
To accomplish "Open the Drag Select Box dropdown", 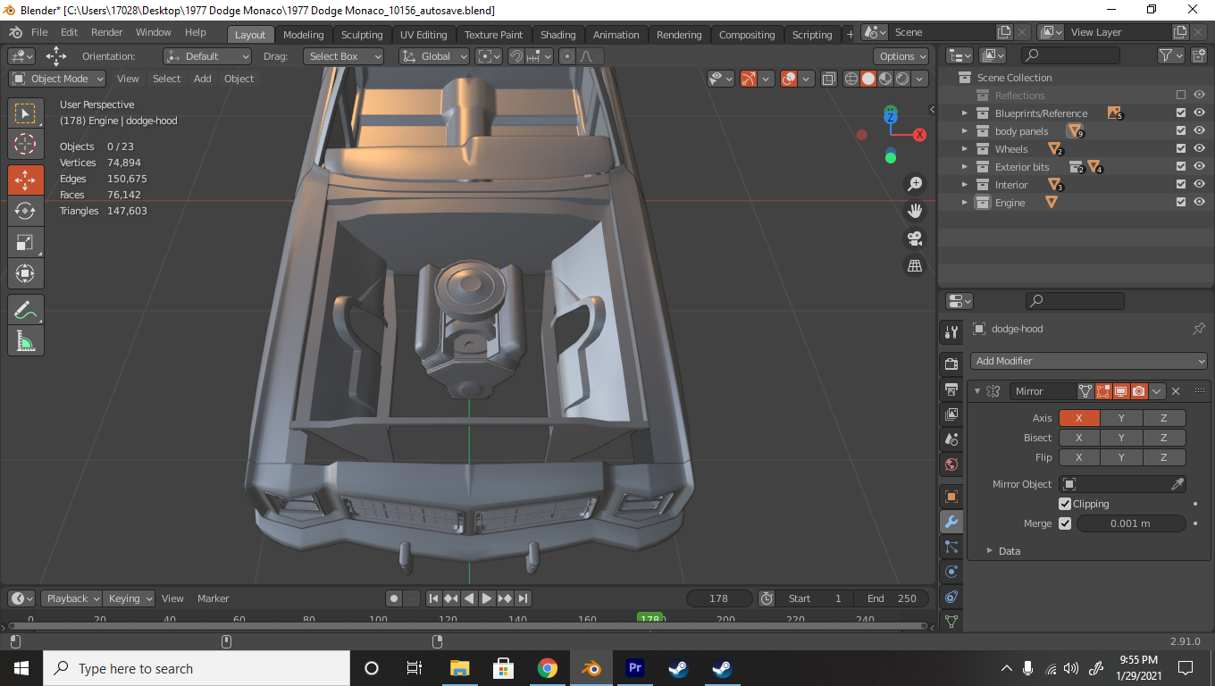I will tap(343, 56).
